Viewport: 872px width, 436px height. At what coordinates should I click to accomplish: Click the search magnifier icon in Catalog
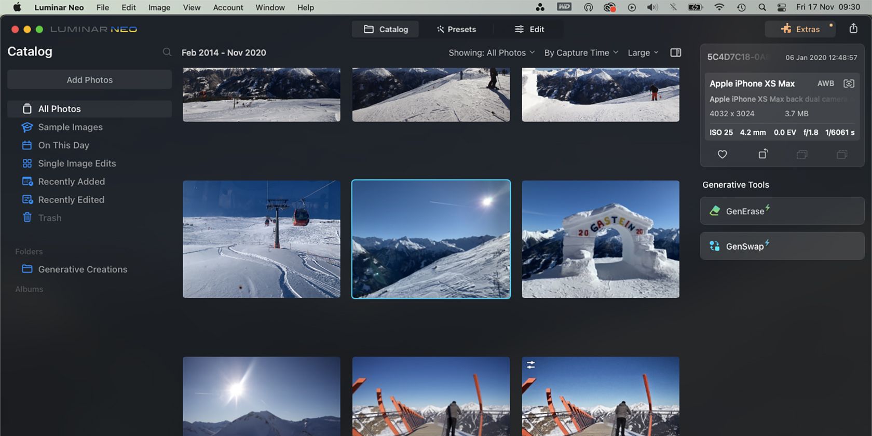tap(167, 52)
